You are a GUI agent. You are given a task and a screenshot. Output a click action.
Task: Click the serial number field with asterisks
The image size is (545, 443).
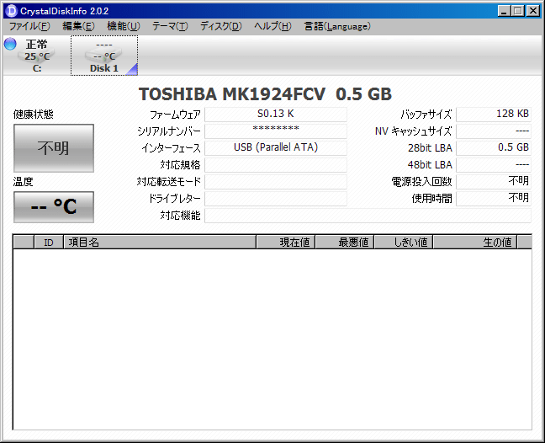coord(276,131)
